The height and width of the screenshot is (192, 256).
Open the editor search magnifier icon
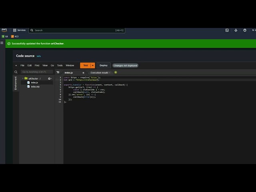(x=16, y=72)
